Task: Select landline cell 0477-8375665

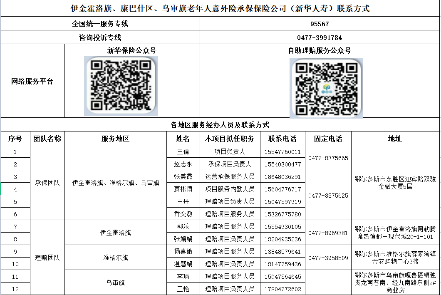Action: coord(328,158)
